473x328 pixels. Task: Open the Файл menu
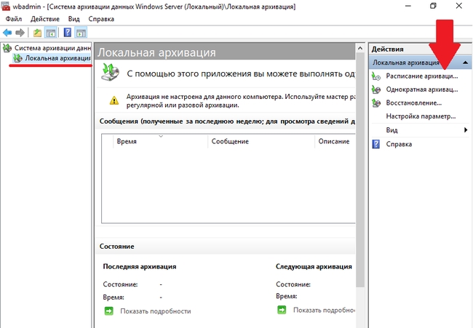click(14, 19)
